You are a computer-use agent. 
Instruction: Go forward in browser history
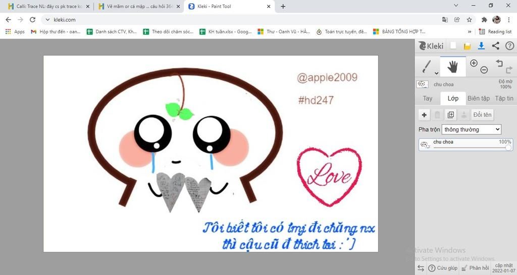click(x=20, y=20)
